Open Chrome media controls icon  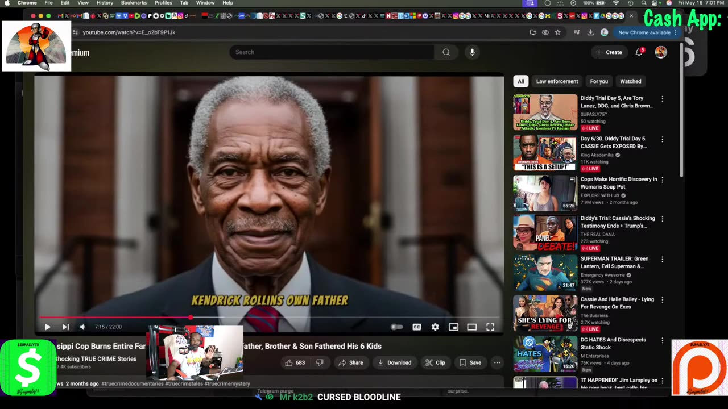[x=577, y=32]
